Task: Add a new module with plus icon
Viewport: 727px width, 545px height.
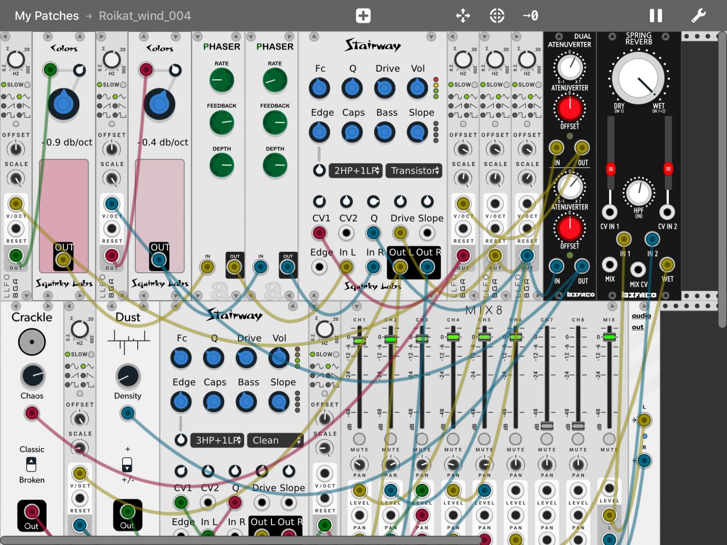Action: [x=363, y=16]
